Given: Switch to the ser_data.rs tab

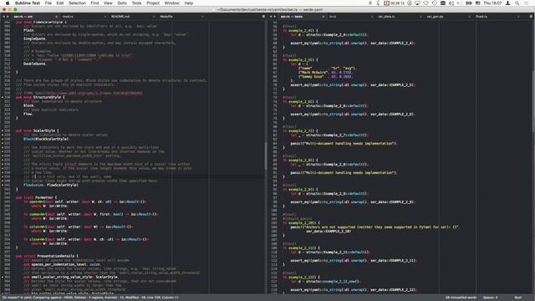Looking at the screenshot, I should pos(386,17).
